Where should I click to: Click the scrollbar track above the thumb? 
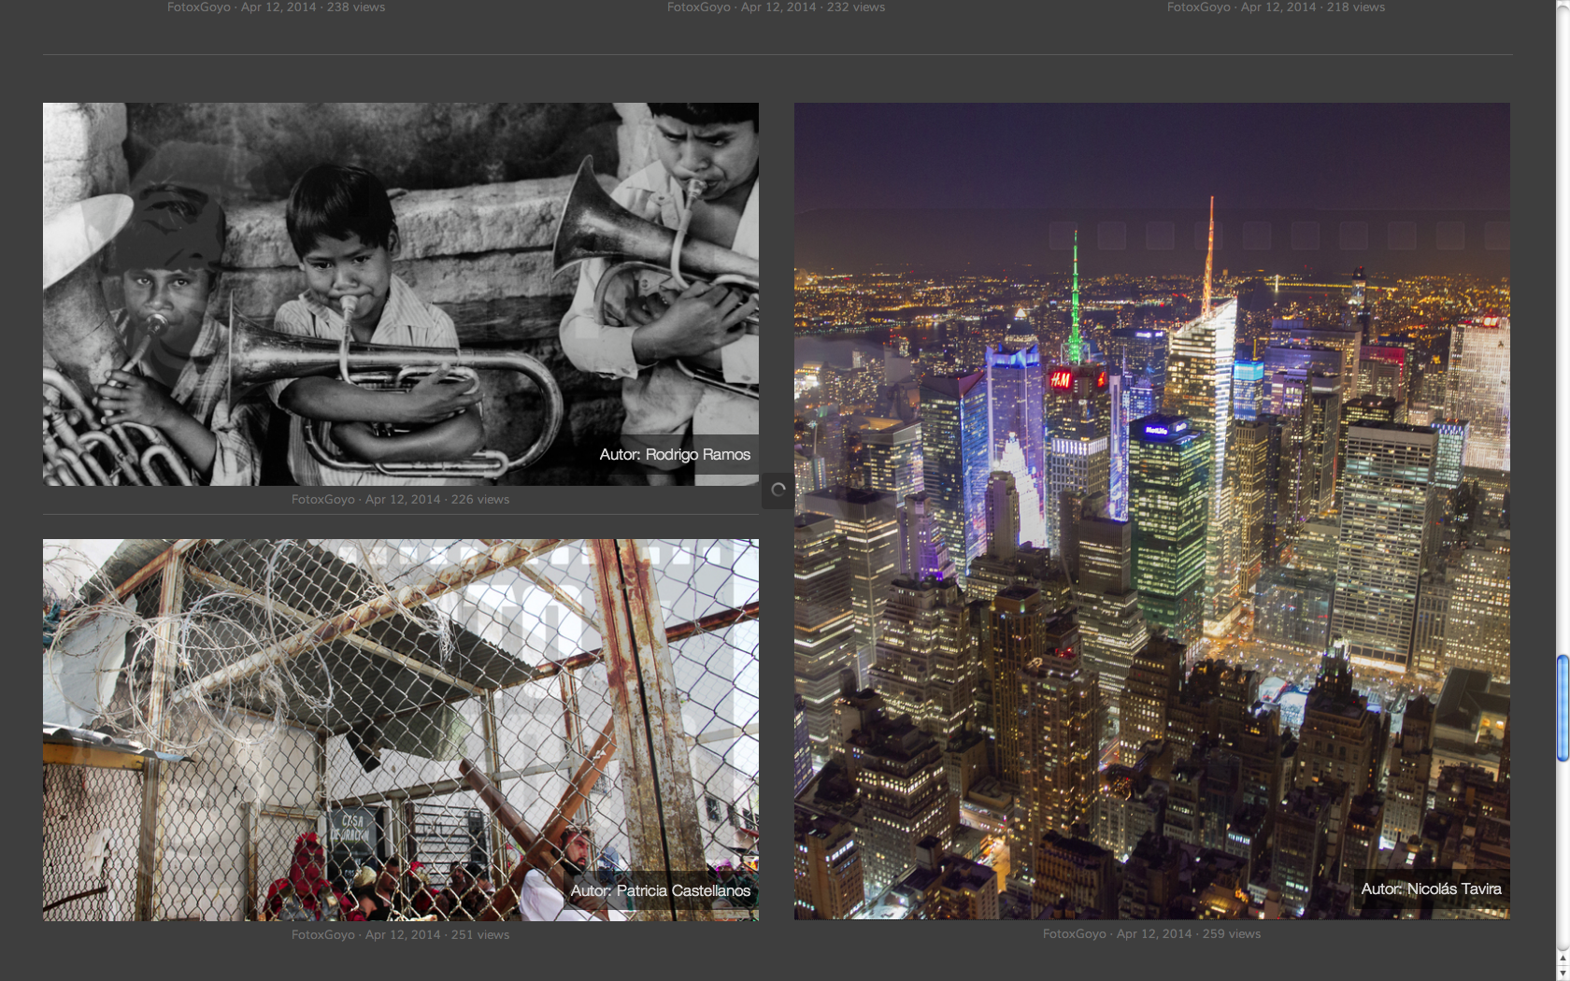pyautogui.click(x=1563, y=327)
